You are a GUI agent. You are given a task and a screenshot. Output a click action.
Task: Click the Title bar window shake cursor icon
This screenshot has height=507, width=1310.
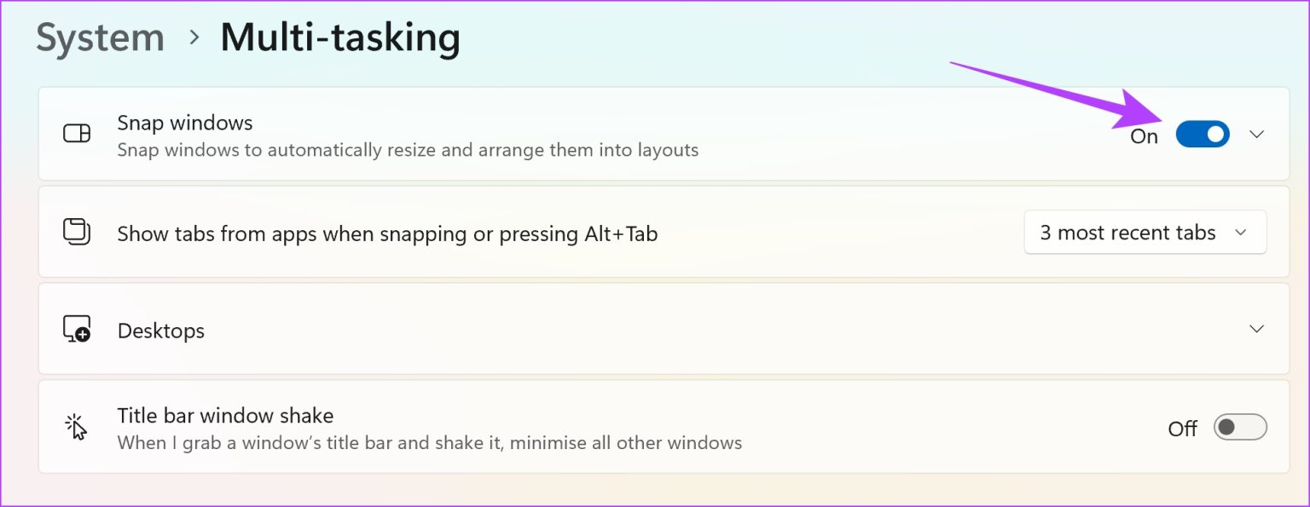77,426
